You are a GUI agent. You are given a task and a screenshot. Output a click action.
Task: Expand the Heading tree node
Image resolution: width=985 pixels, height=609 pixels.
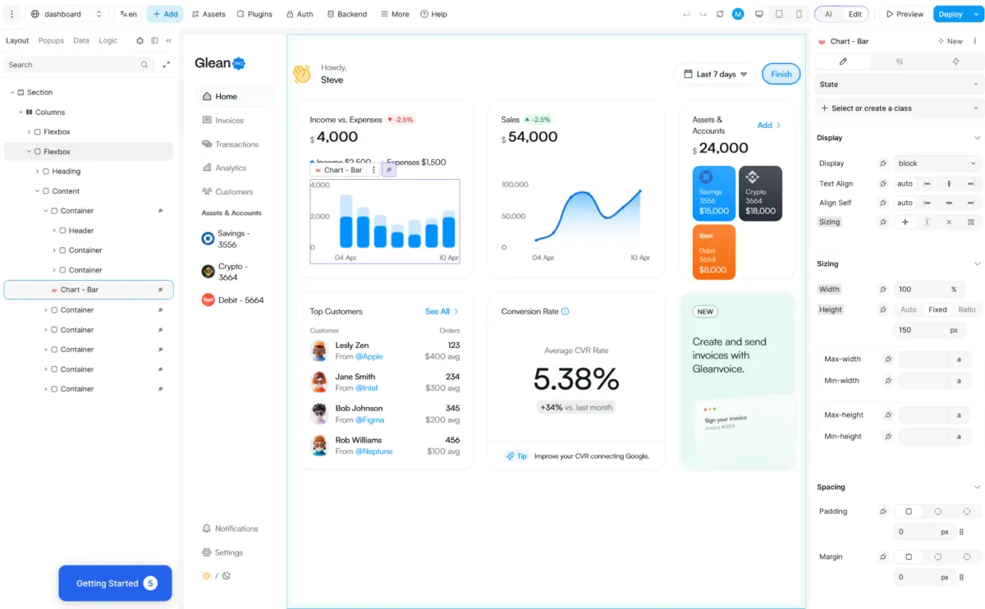38,172
